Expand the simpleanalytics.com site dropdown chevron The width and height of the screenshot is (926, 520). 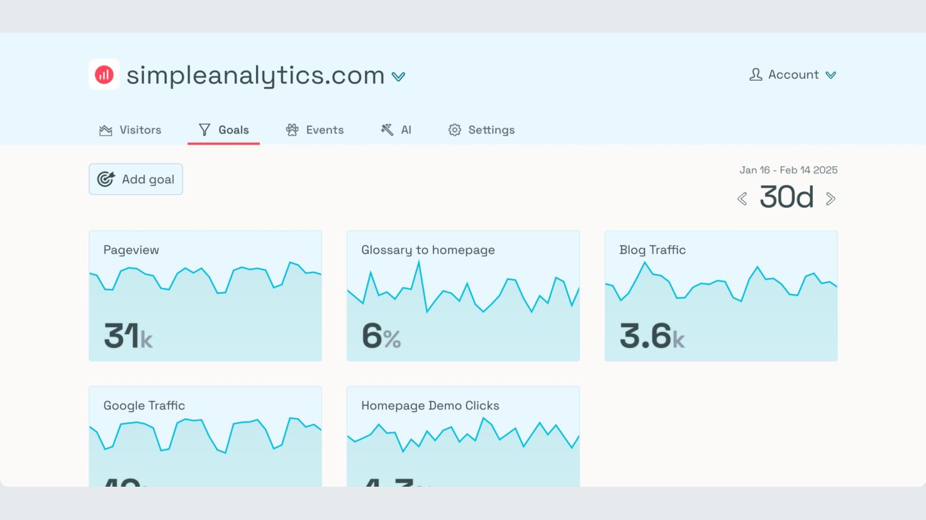coord(398,77)
